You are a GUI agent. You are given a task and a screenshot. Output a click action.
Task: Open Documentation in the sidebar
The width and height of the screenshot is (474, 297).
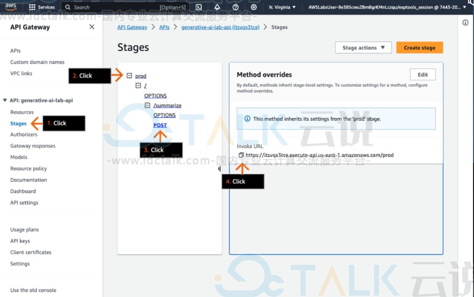click(28, 180)
